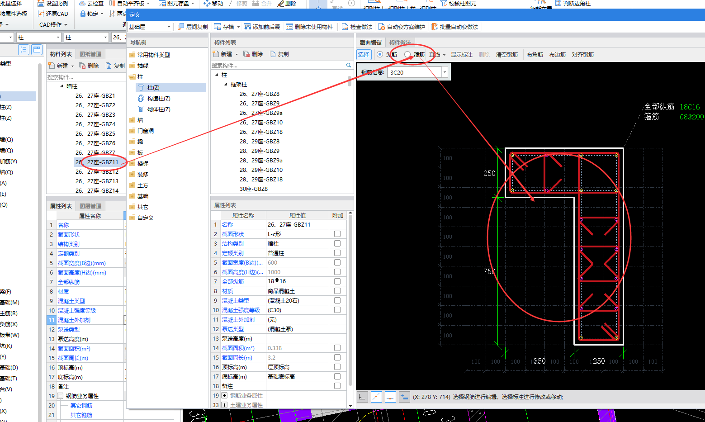The height and width of the screenshot is (422, 705).
Task: Expand the 钢筋业务属性 row in dialog
Action: [x=224, y=395]
